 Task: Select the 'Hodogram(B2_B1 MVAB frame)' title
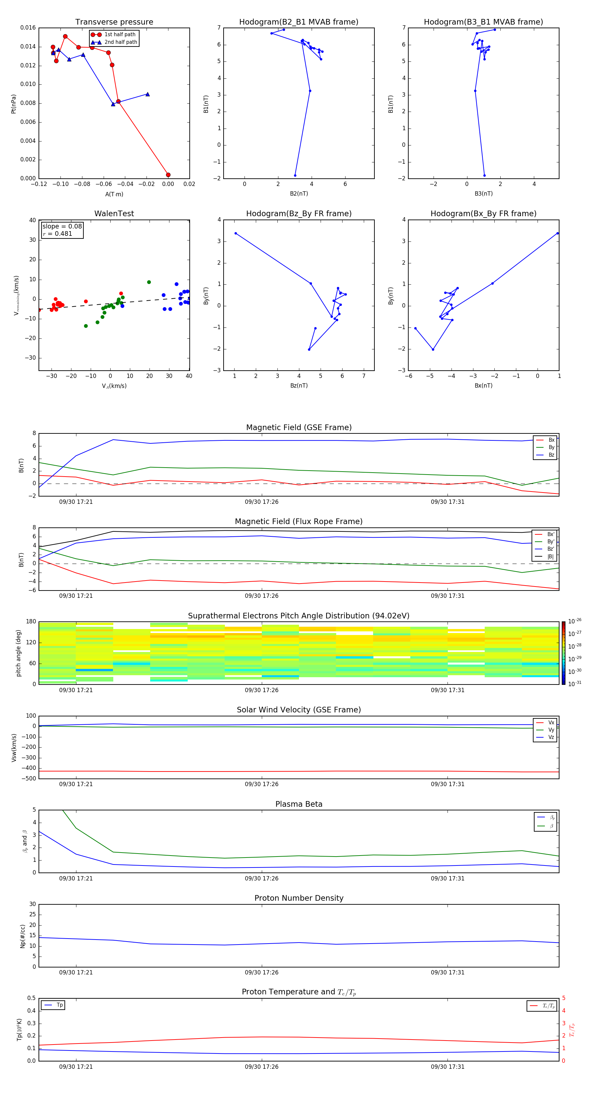[299, 22]
